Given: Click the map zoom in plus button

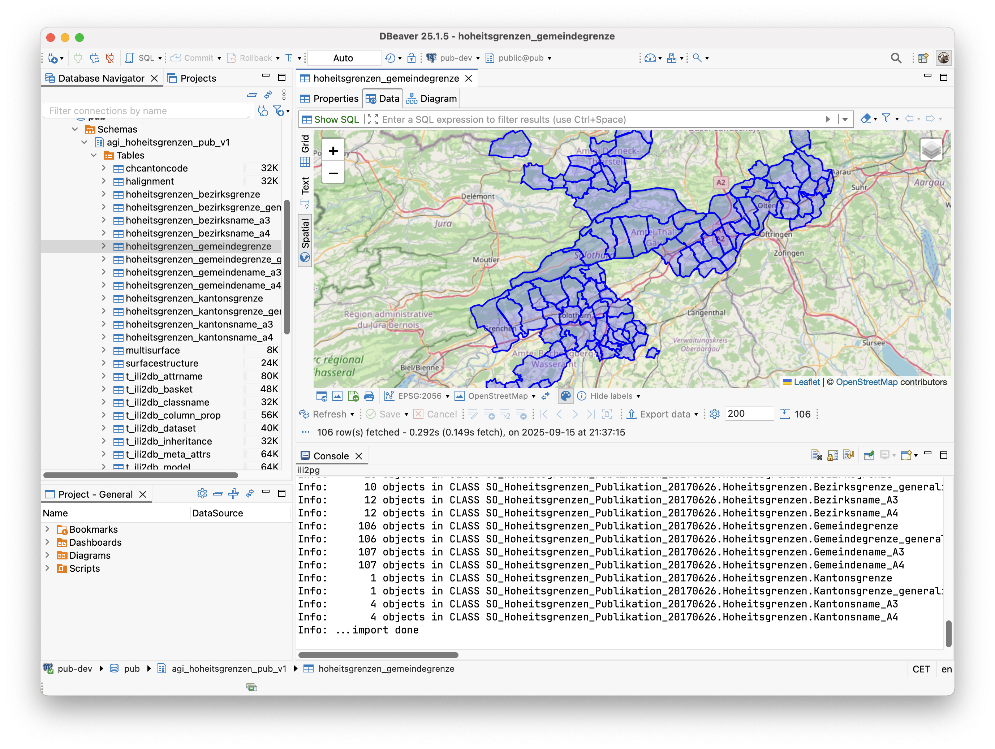Looking at the screenshot, I should click(333, 151).
